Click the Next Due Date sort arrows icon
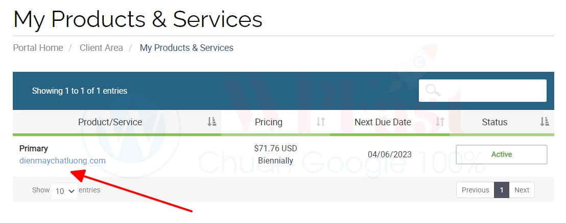The image size is (566, 223). [x=440, y=122]
